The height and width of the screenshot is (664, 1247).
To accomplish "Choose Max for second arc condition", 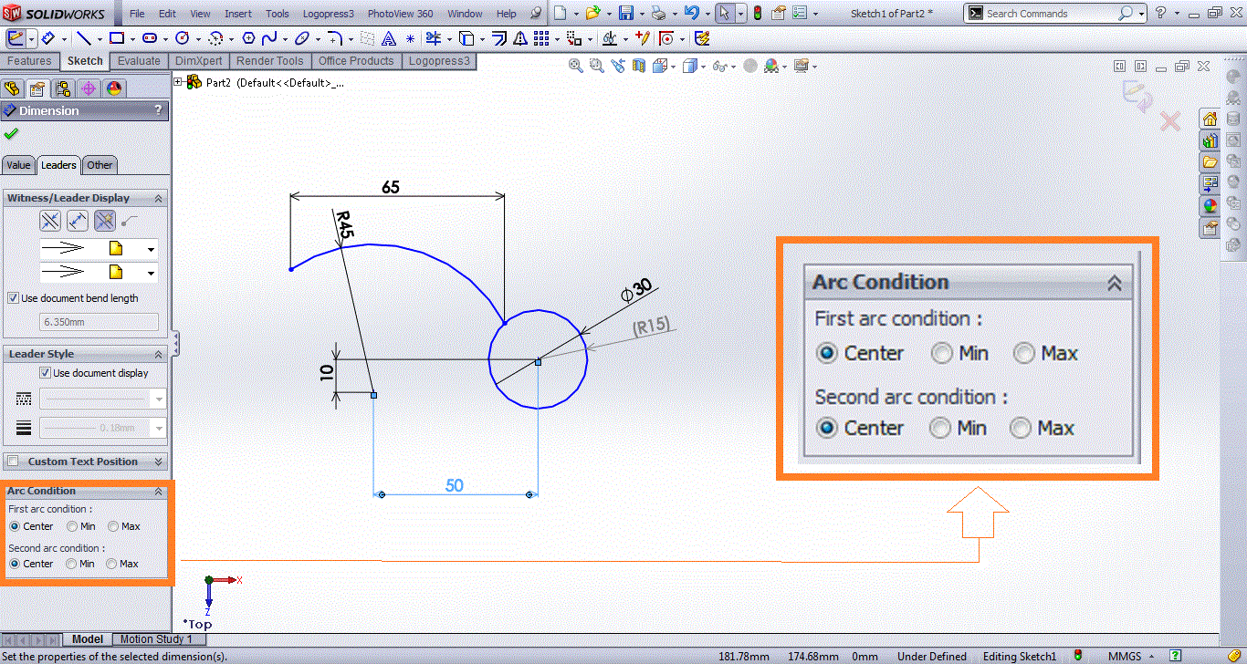I will tap(1020, 428).
